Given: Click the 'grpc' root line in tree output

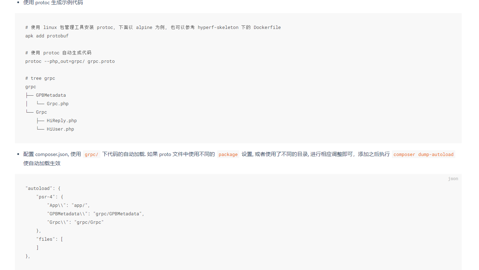Looking at the screenshot, I should tap(31, 87).
